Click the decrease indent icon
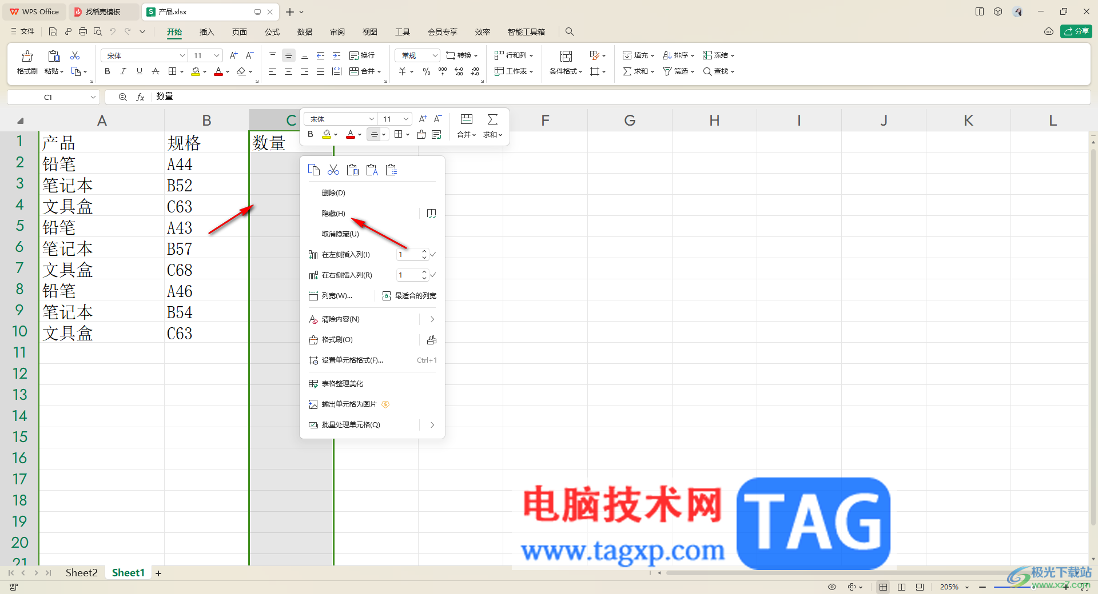1098x594 pixels. pyautogui.click(x=321, y=55)
